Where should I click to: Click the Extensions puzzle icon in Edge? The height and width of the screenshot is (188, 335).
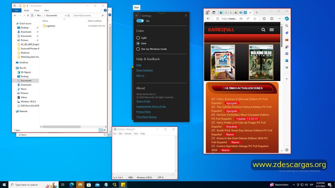pyautogui.click(x=264, y=19)
